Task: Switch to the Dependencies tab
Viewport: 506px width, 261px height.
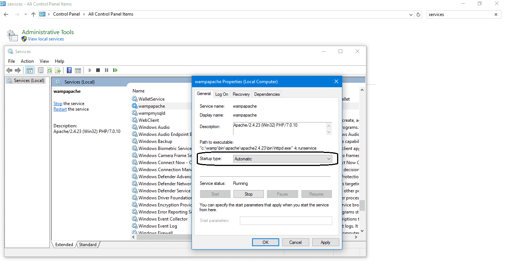Action: click(x=267, y=94)
